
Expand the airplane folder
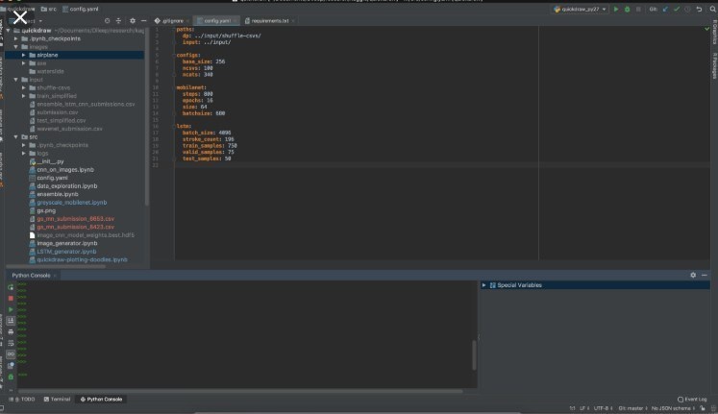coord(24,55)
